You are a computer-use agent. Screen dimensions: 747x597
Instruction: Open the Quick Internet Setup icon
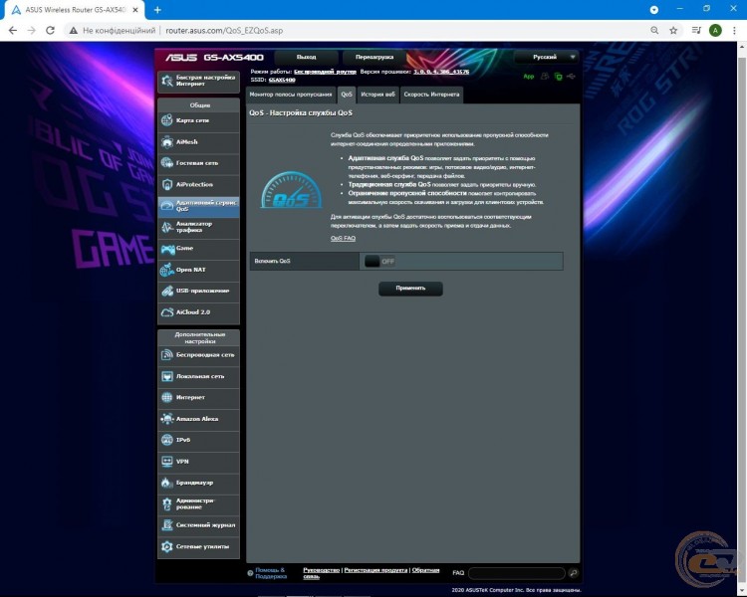click(166, 81)
